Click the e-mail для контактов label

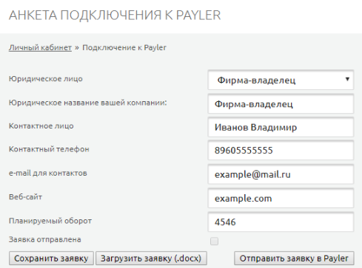(48, 173)
